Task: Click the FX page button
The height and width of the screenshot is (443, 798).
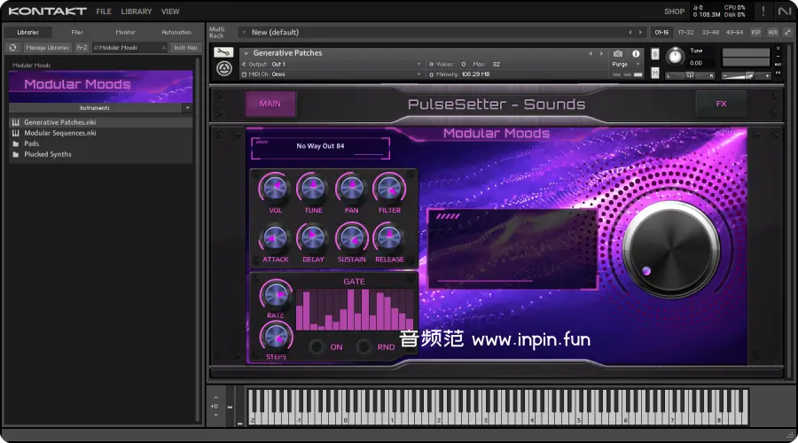Action: [x=721, y=104]
